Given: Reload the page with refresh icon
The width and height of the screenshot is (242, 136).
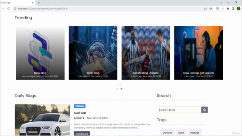Looking at the screenshot, I should 8,9.
